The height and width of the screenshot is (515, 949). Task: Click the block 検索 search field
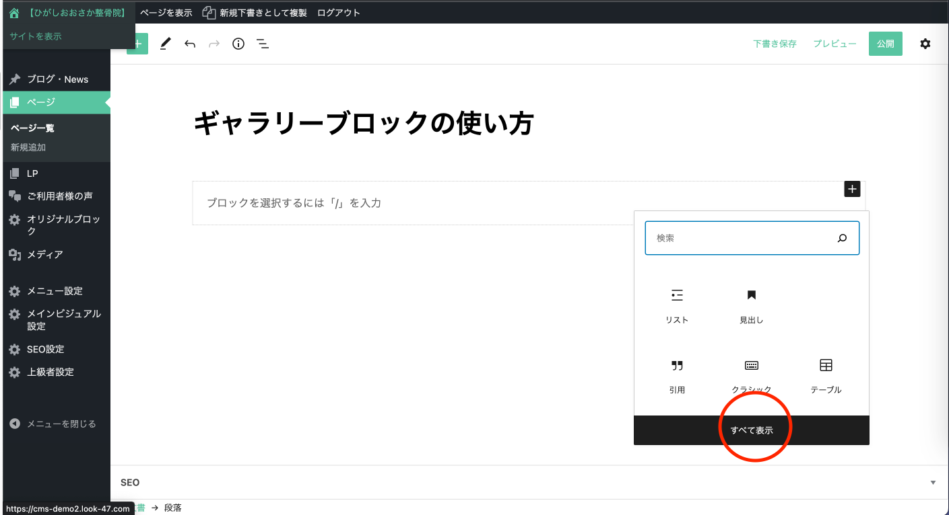point(741,238)
